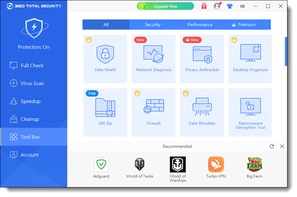Launch the Network Diagnosis tool
The image size is (297, 197).
(x=154, y=59)
